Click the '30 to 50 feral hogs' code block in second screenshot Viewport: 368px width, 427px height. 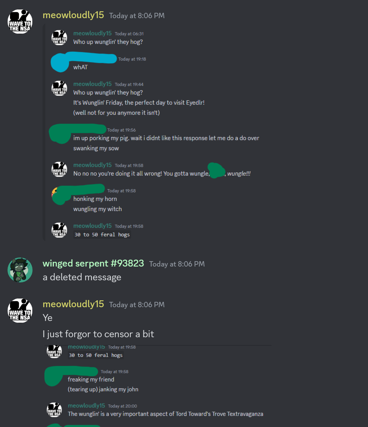(x=96, y=355)
